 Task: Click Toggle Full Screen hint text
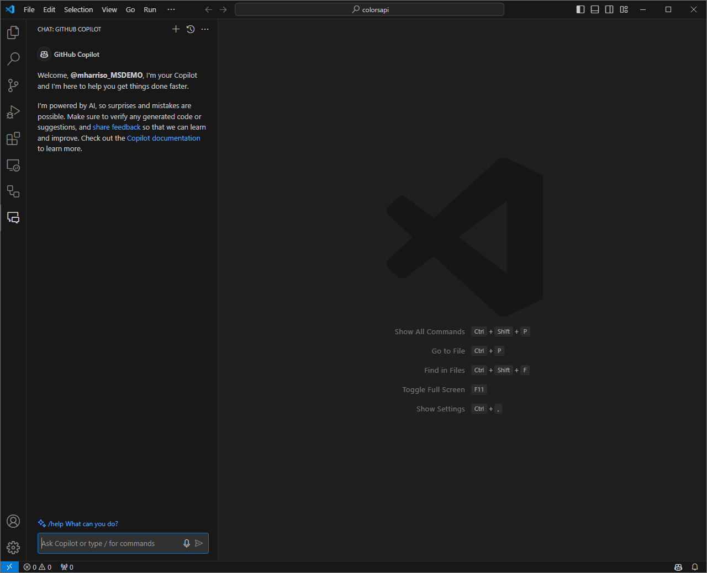pos(434,389)
